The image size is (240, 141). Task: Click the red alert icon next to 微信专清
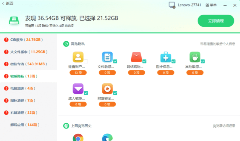tap(6, 64)
